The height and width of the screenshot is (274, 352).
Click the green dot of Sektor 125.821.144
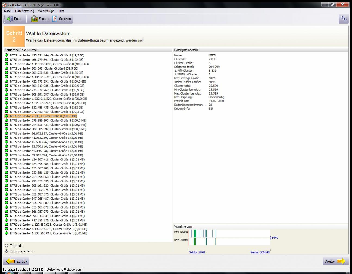pyautogui.click(x=7, y=55)
